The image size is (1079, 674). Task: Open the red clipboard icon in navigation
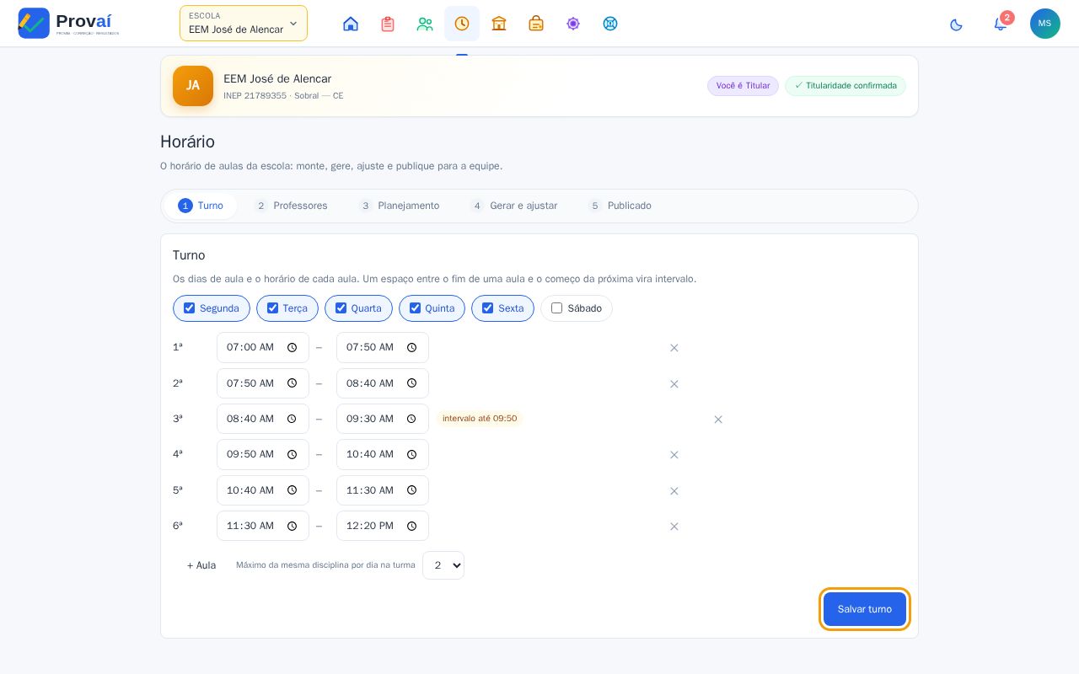tap(388, 24)
